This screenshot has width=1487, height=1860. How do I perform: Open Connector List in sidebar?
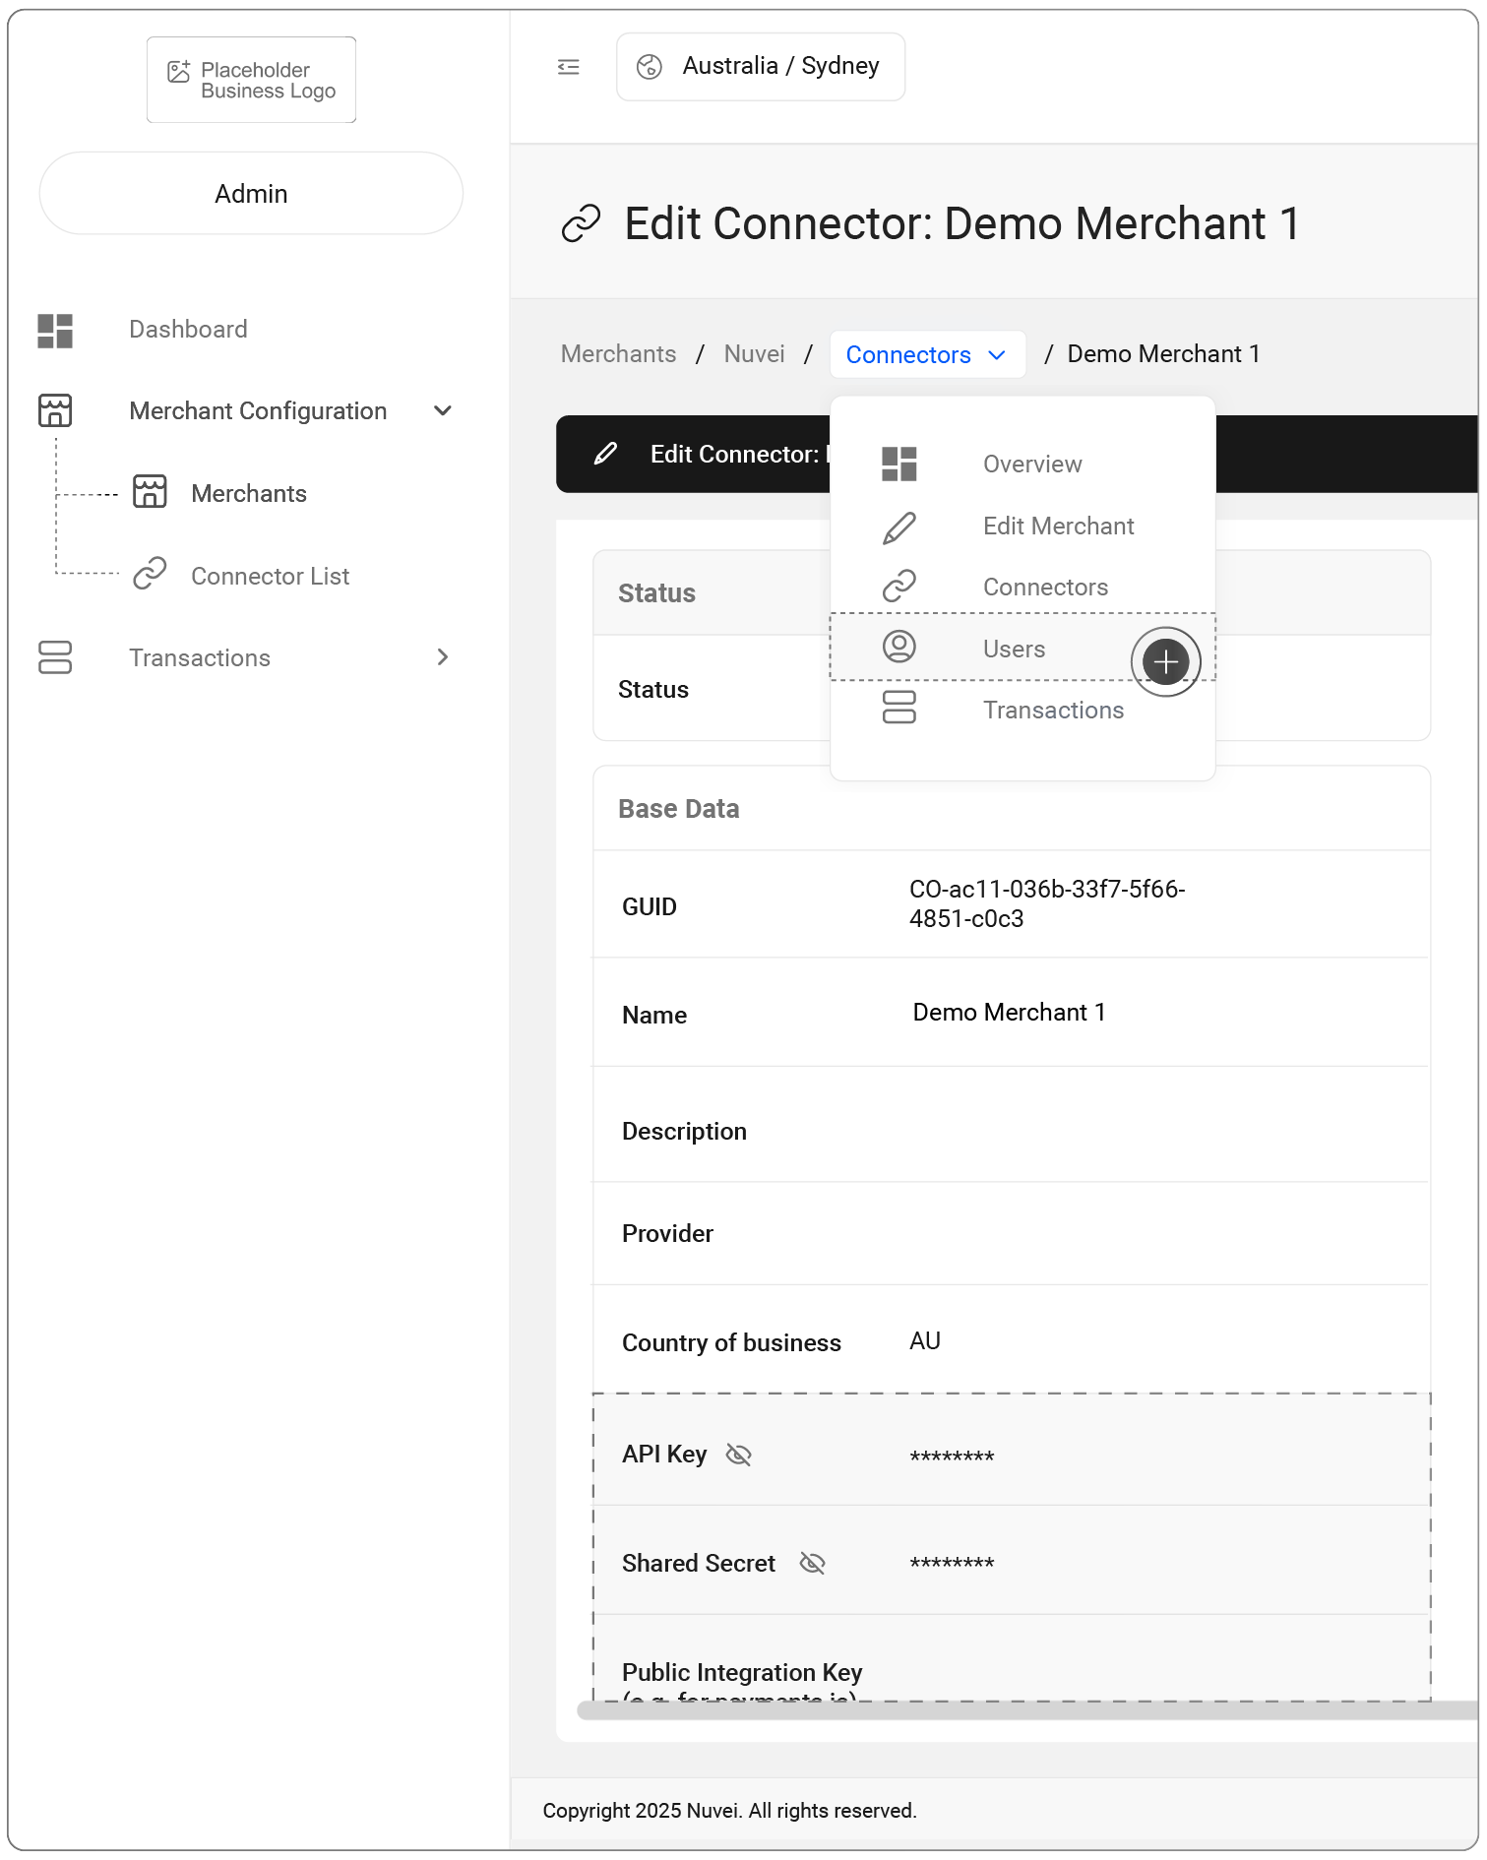(271, 576)
